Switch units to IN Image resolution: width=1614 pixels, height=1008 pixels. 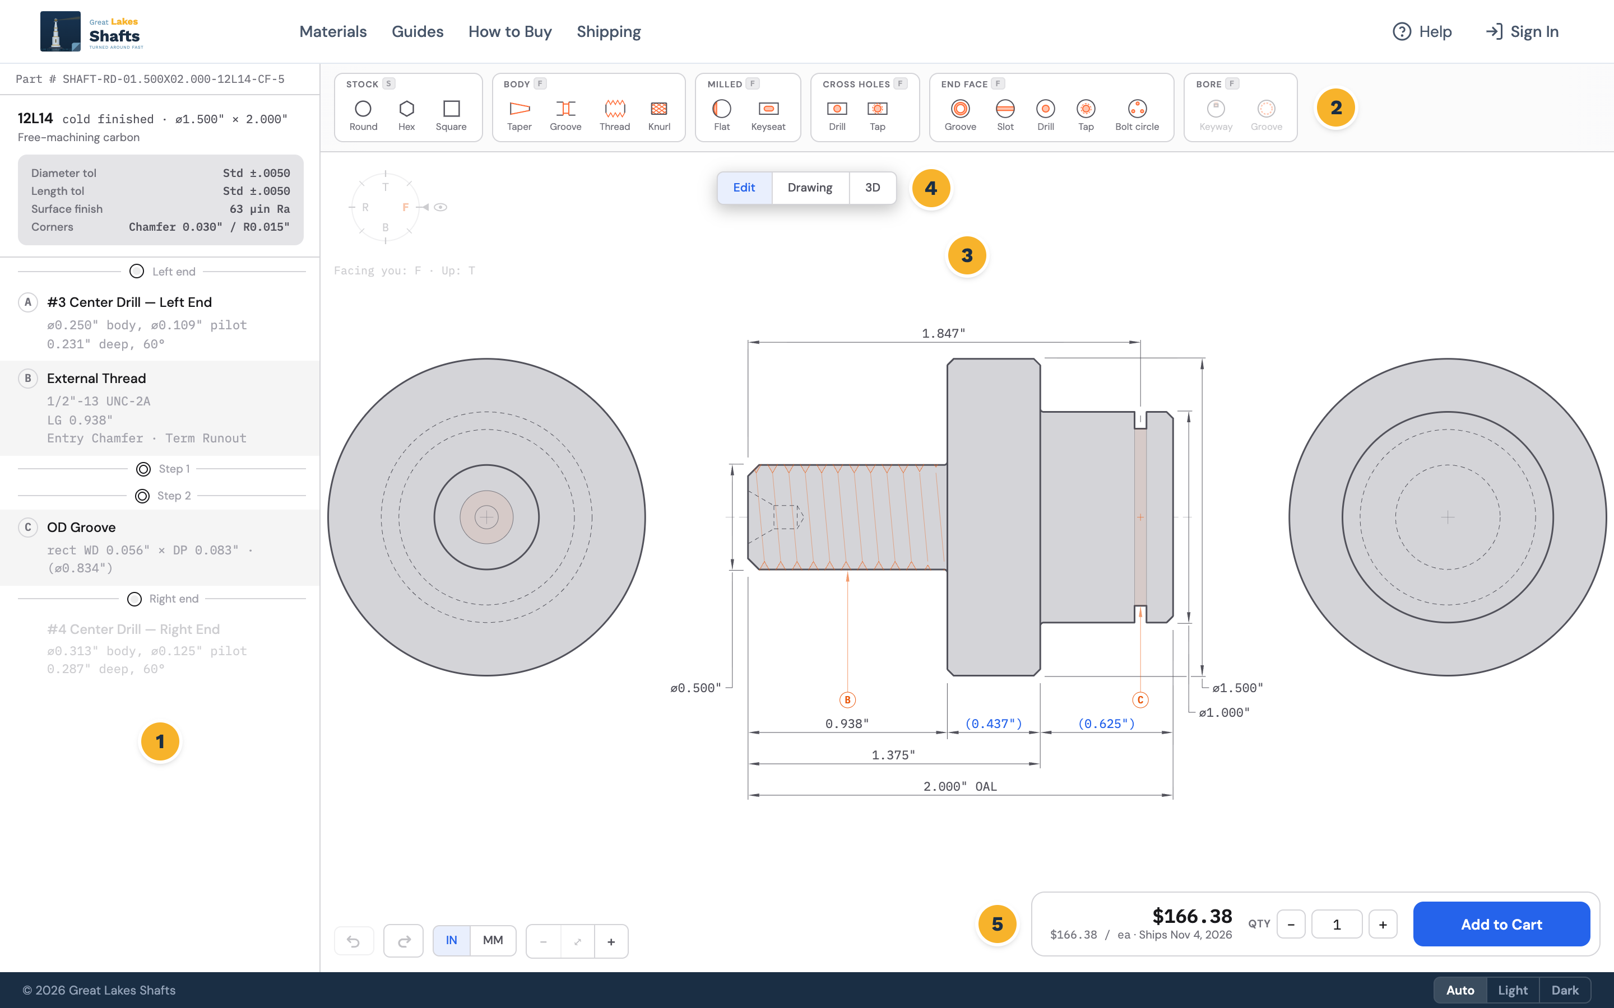click(452, 941)
